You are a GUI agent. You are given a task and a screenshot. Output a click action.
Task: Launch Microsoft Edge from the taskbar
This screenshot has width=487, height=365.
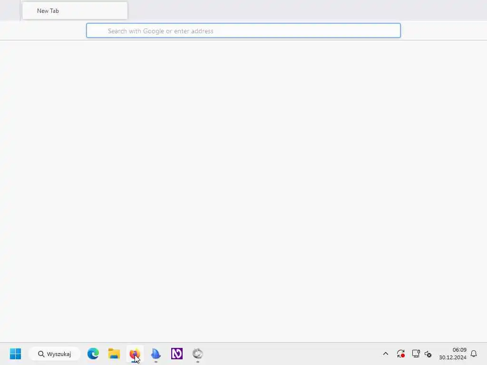pyautogui.click(x=93, y=354)
